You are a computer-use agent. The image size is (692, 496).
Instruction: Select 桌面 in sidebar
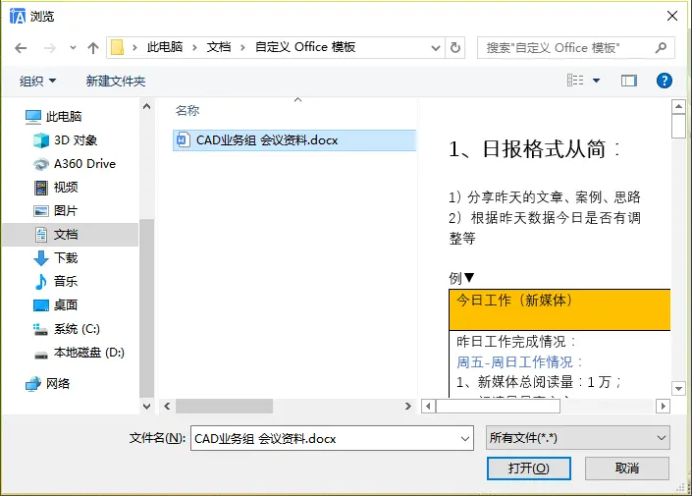pyautogui.click(x=56, y=304)
